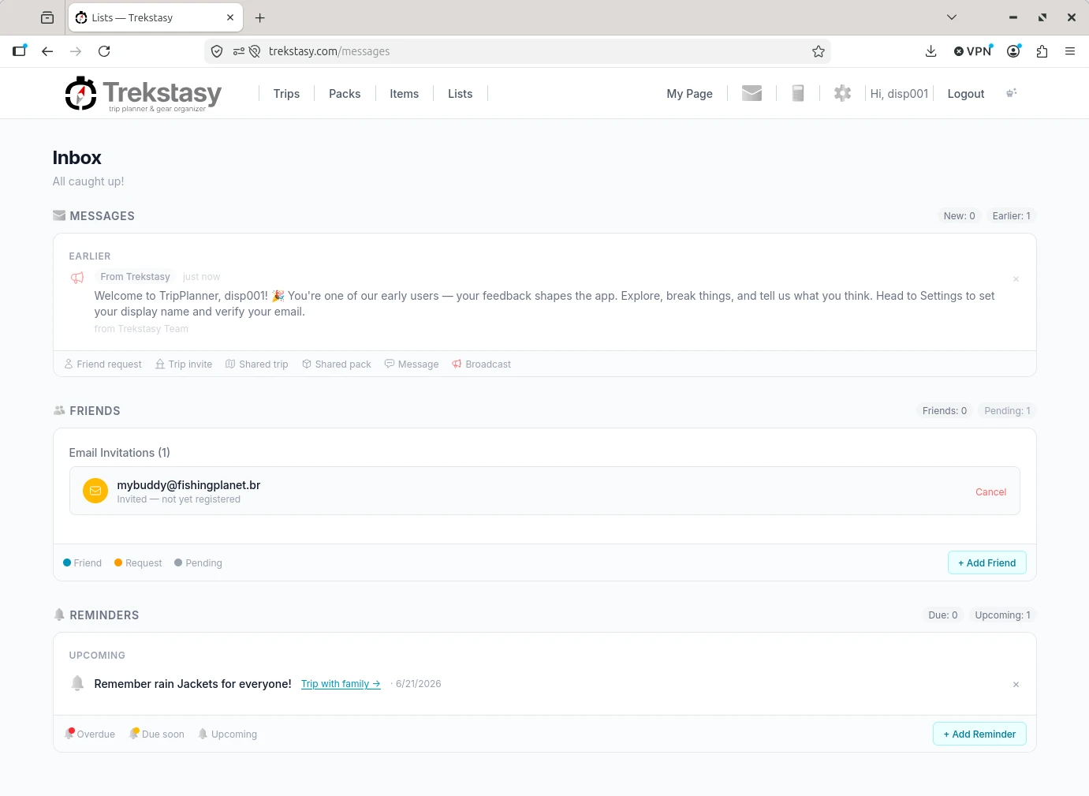Click the Overdue legend item
The image size is (1089, 796).
tap(90, 734)
